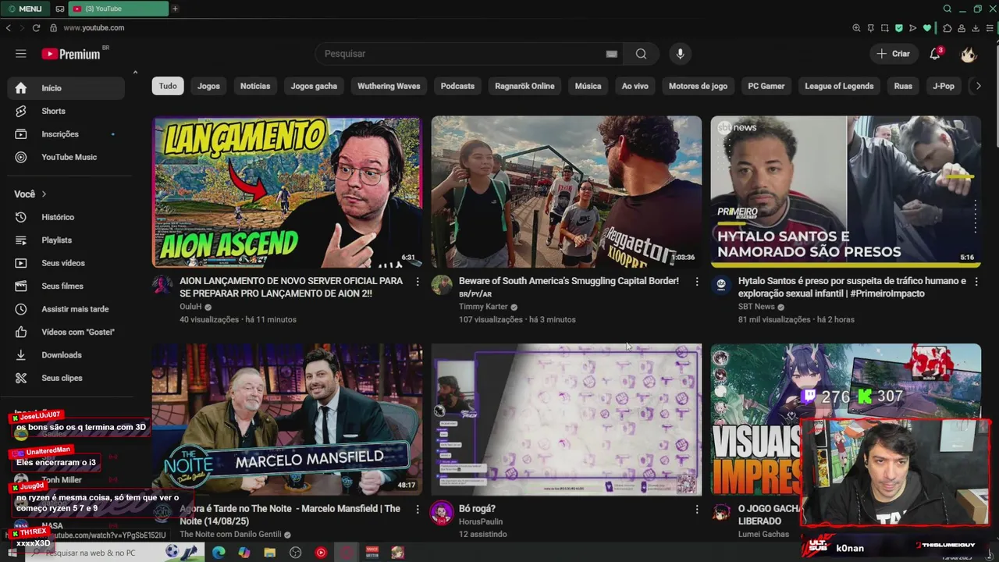Open options menu for The Noite video

(418, 509)
